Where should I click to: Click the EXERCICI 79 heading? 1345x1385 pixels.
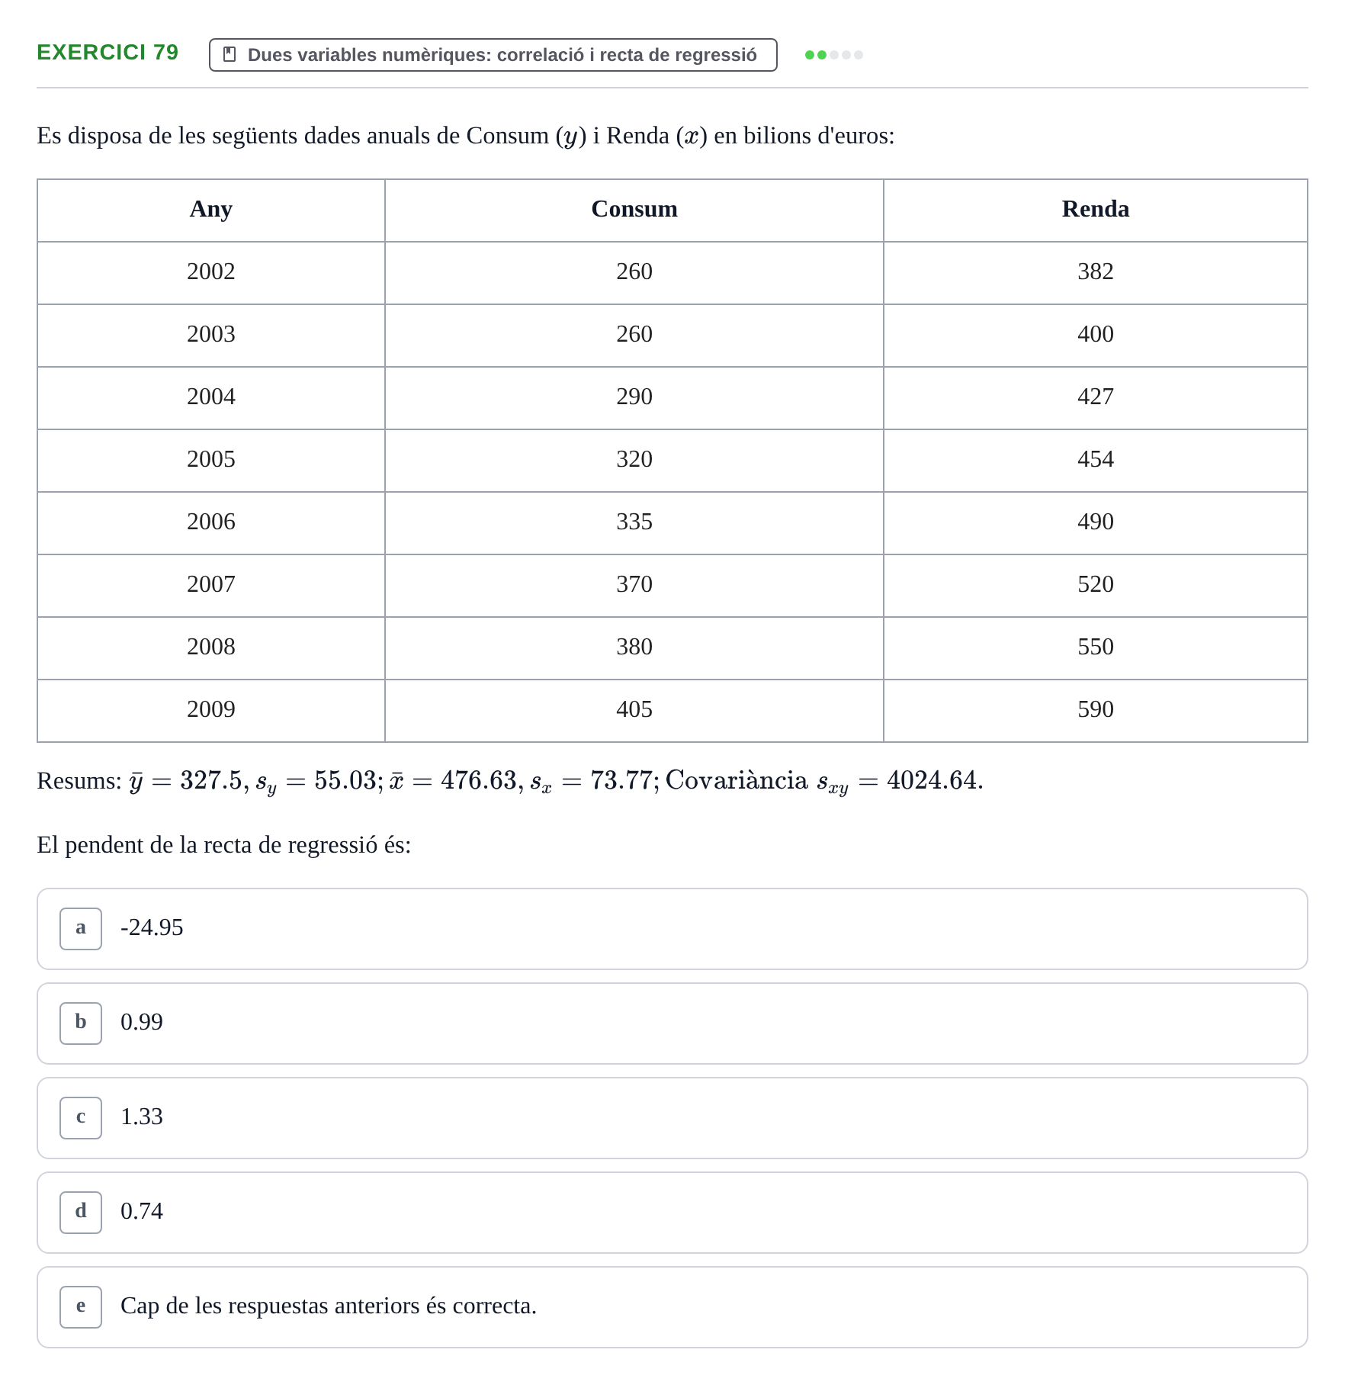(108, 52)
